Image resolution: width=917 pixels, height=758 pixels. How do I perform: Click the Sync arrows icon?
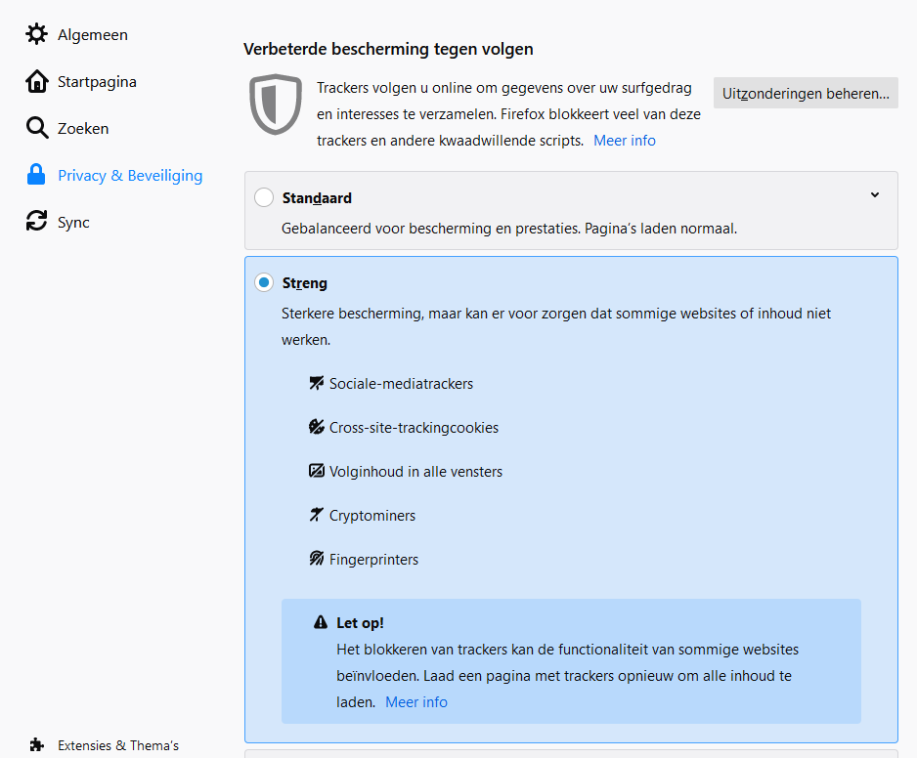pyautogui.click(x=36, y=221)
